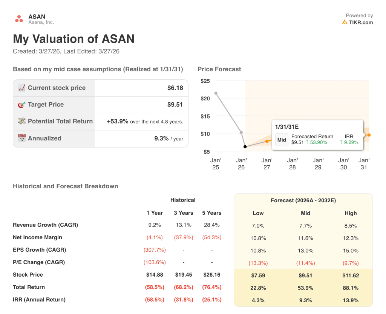Click the TIKR flame logo icon
Viewport: 386px width, 314px height.
pyautogui.click(x=345, y=23)
